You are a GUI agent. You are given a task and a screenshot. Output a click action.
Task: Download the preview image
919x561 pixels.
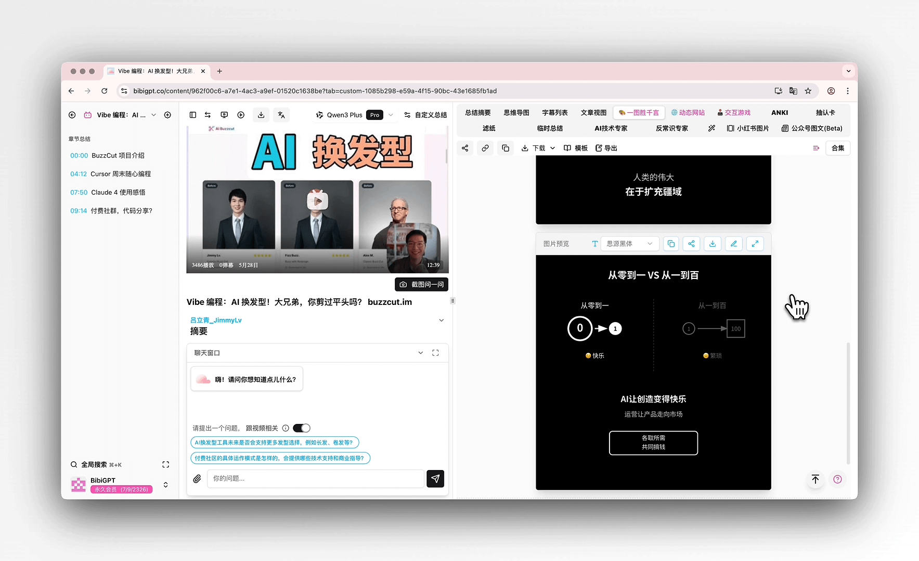(713, 244)
